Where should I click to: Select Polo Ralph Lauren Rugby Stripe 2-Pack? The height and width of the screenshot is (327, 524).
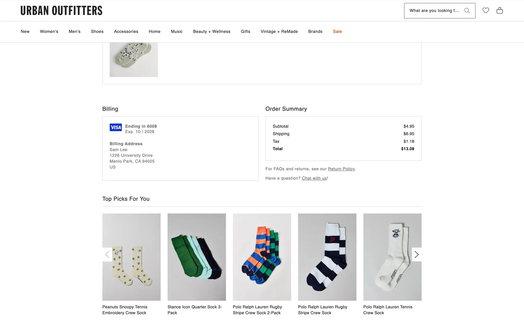click(x=262, y=257)
